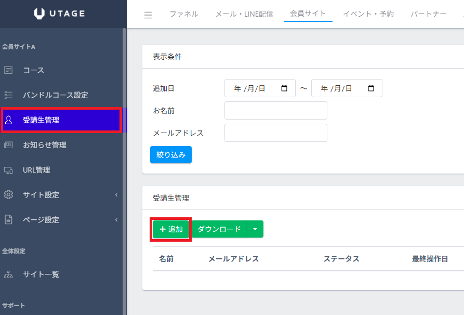This screenshot has height=315, width=464.
Task: Focus the メールアドレス text field
Action: point(275,133)
